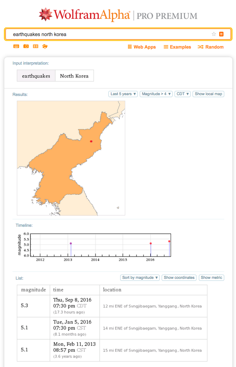The image size is (236, 367).
Task: Toggle the Show local map button
Action: (208, 94)
